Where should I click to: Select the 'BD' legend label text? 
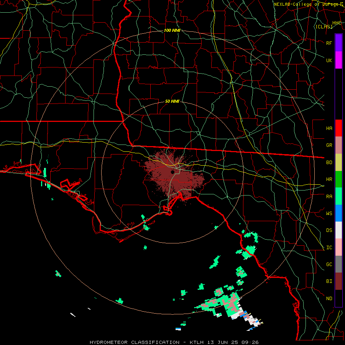(x=329, y=163)
